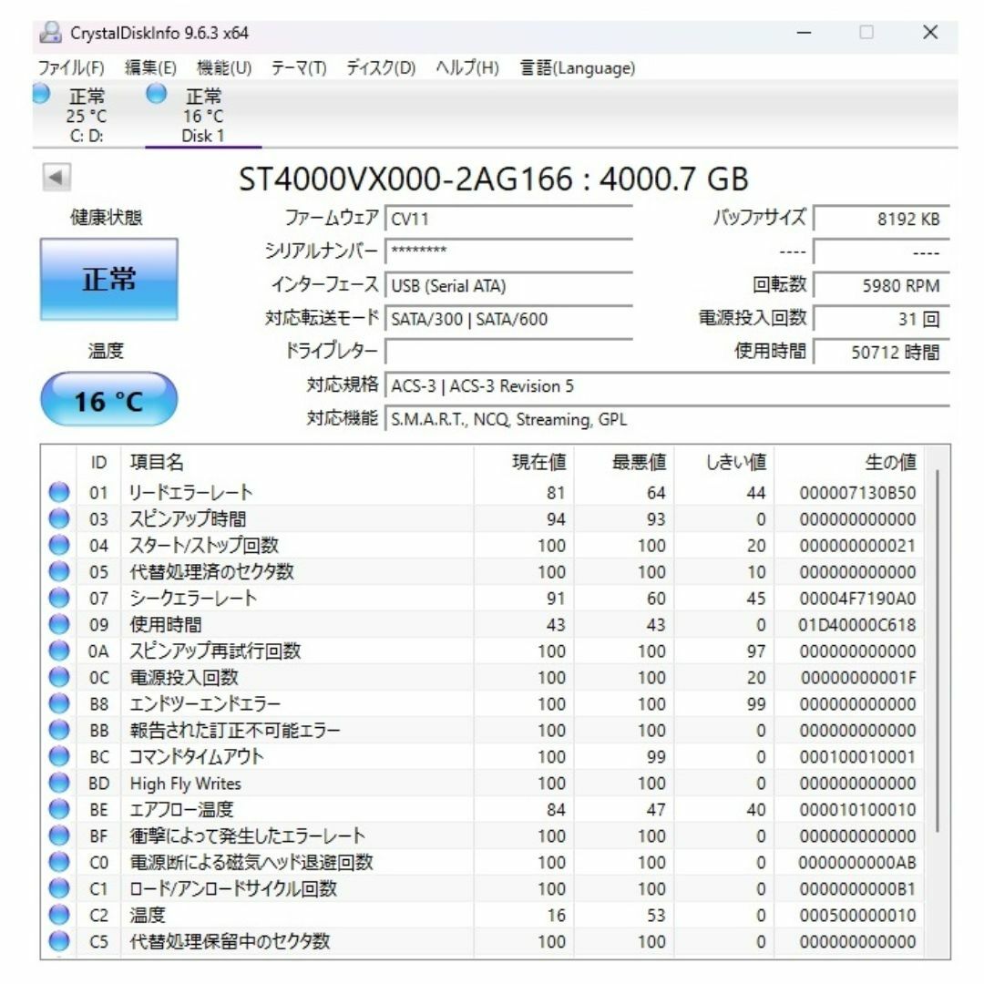Click the 正常 health status button

(x=109, y=280)
